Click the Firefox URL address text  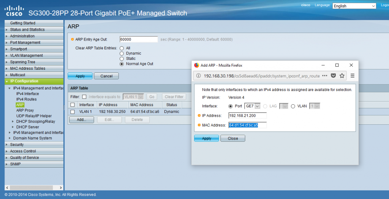pos(262,76)
